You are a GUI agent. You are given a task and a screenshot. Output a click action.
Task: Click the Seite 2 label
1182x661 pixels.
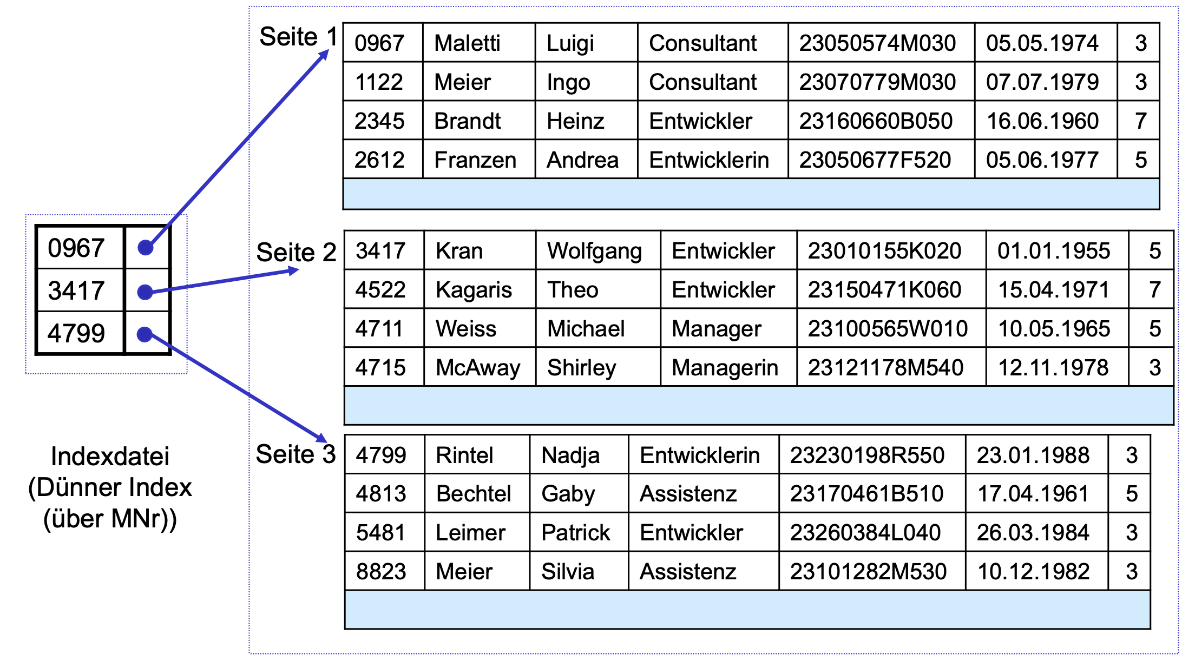[x=296, y=253]
